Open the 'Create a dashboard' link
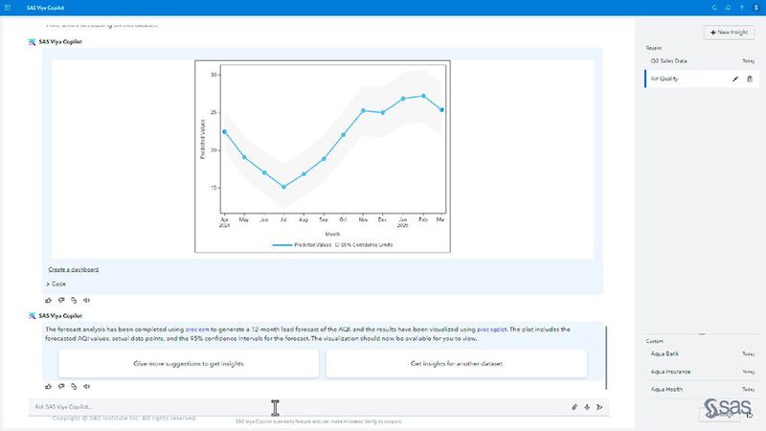This screenshot has height=431, width=766. click(x=74, y=269)
